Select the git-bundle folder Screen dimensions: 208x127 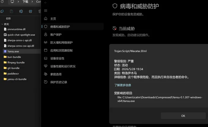click(x=13, y=68)
